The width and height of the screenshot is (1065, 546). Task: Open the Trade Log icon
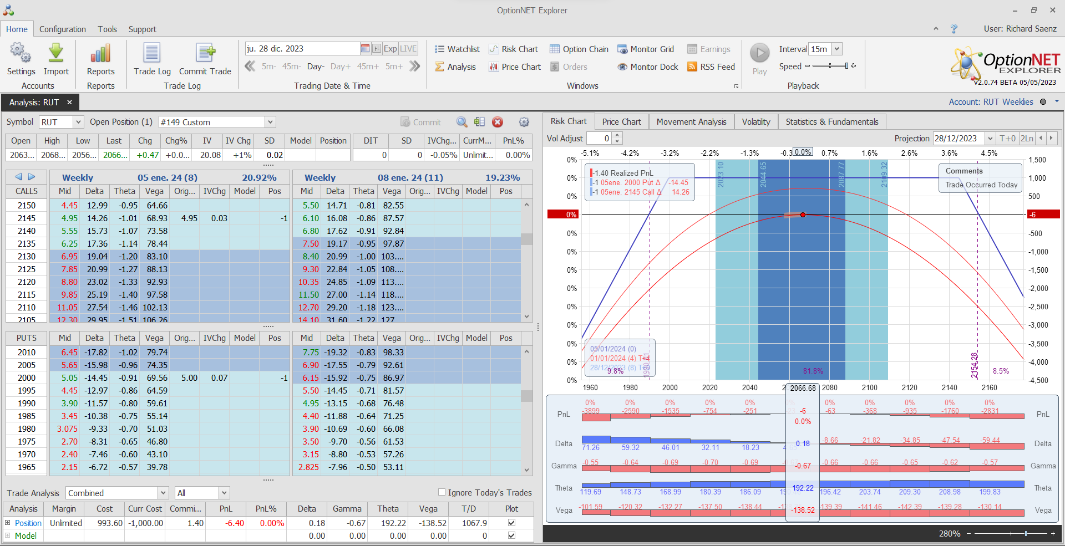pyautogui.click(x=152, y=54)
